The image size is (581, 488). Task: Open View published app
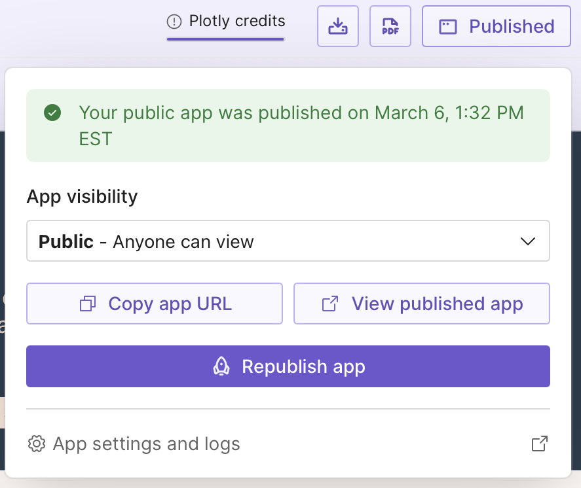coord(422,303)
